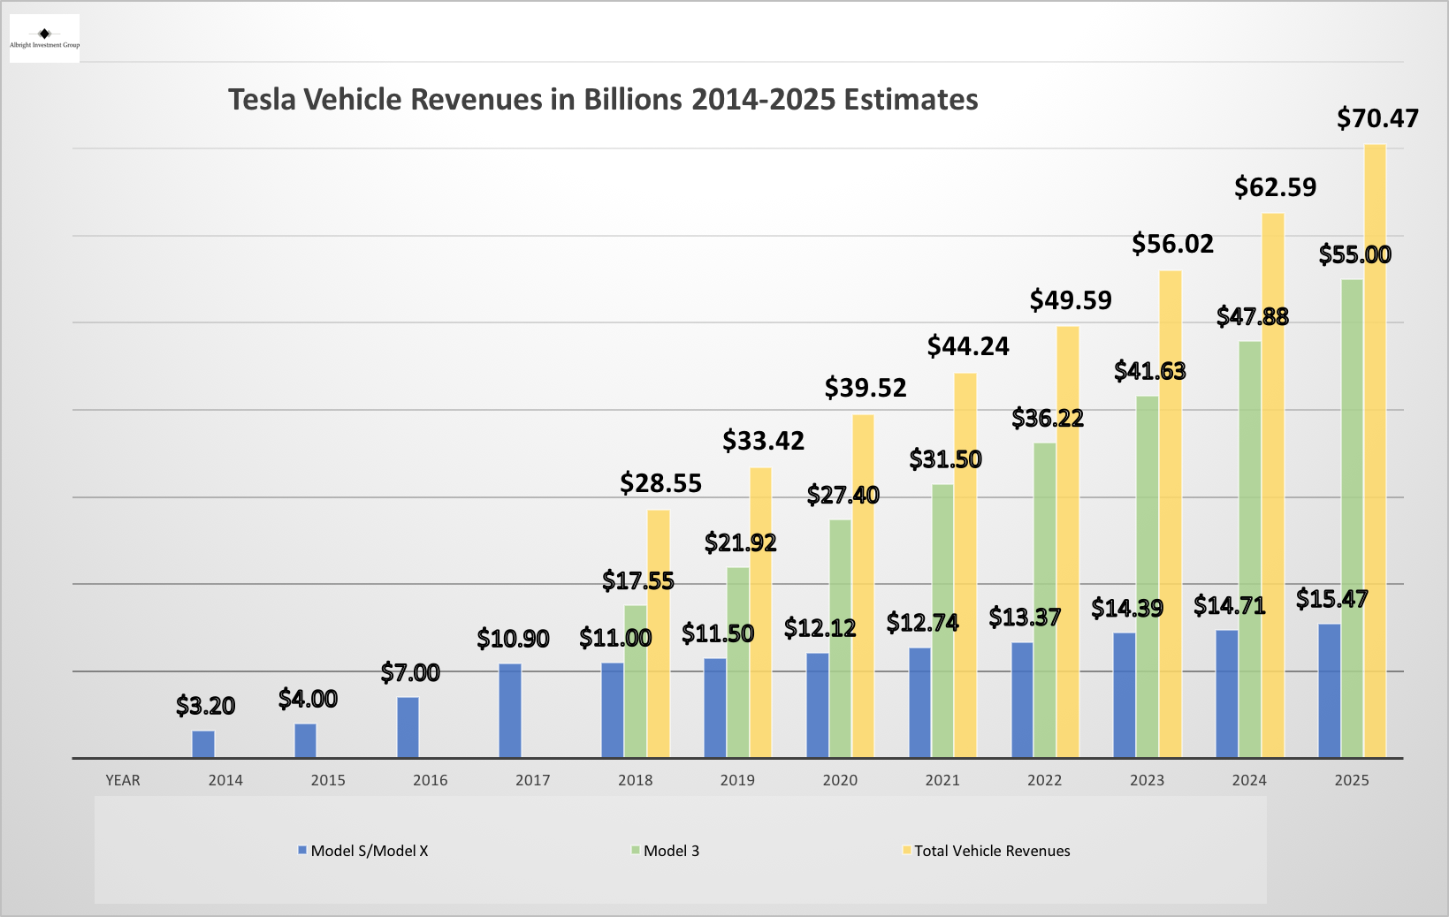1449x917 pixels.
Task: Click the $21.92 data label
Action: 740,542
